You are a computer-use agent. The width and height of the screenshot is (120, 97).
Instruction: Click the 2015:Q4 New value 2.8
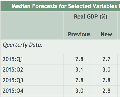click(106, 91)
